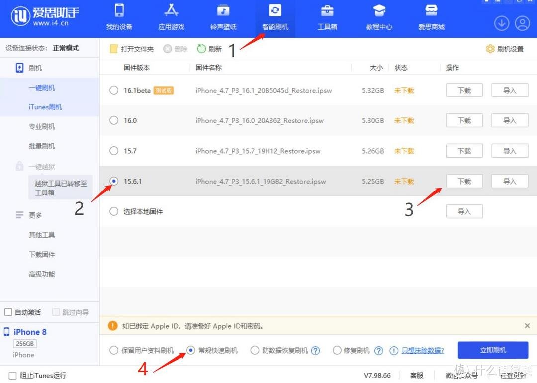
Task: Click the 一键越狱 lock icon
Action: [x=19, y=166]
